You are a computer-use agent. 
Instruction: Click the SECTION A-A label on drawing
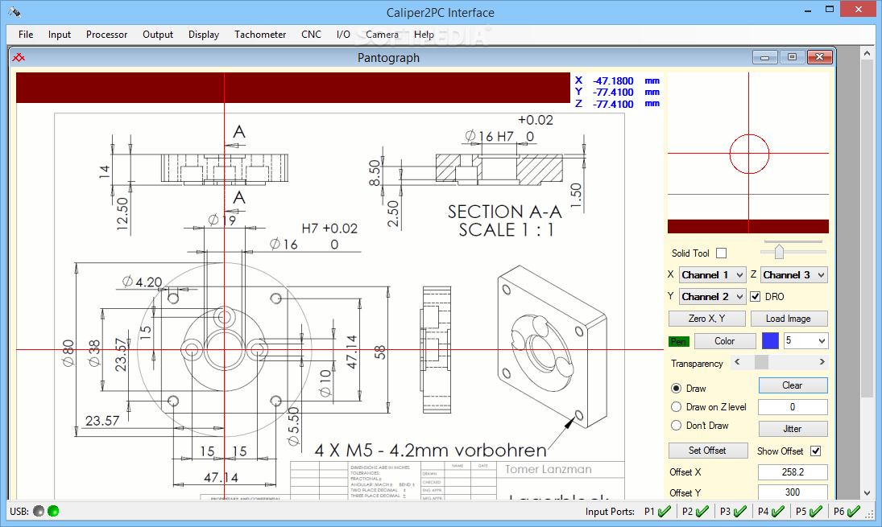(504, 212)
